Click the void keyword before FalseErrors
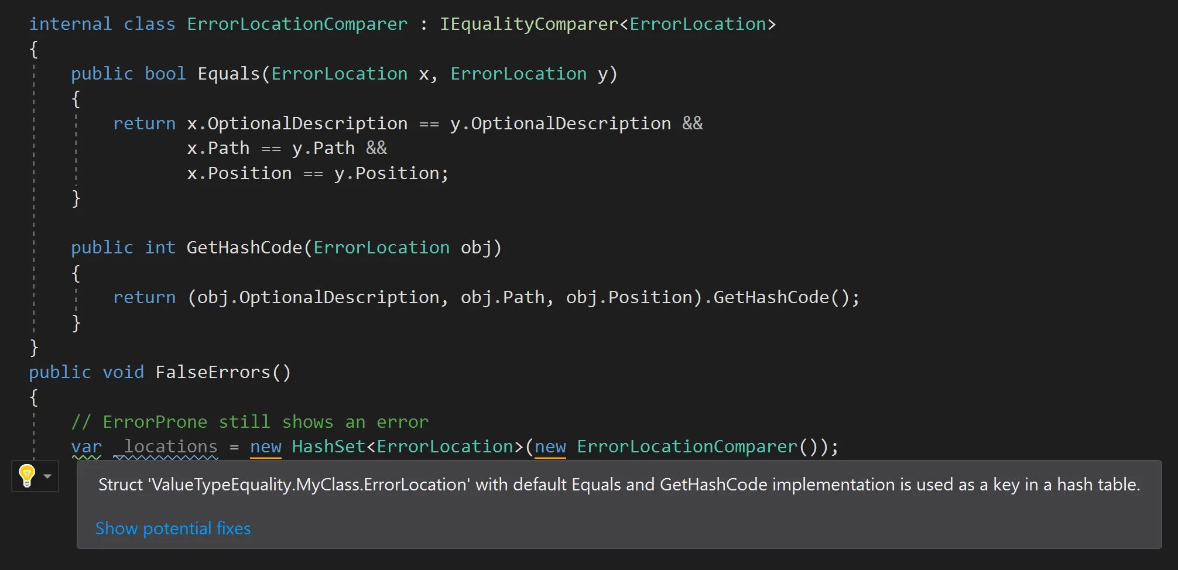 [123, 372]
